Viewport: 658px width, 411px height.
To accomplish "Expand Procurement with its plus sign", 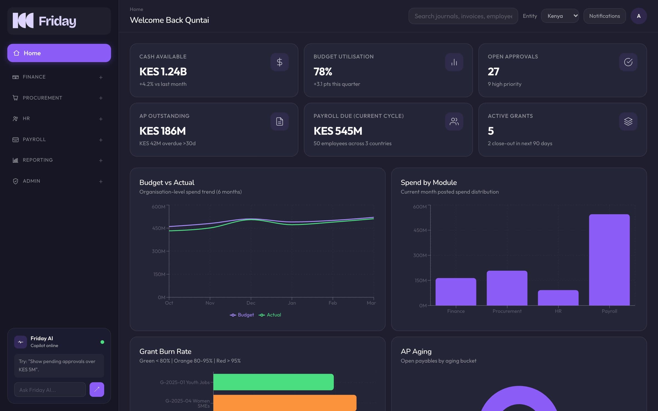I will pyautogui.click(x=101, y=98).
